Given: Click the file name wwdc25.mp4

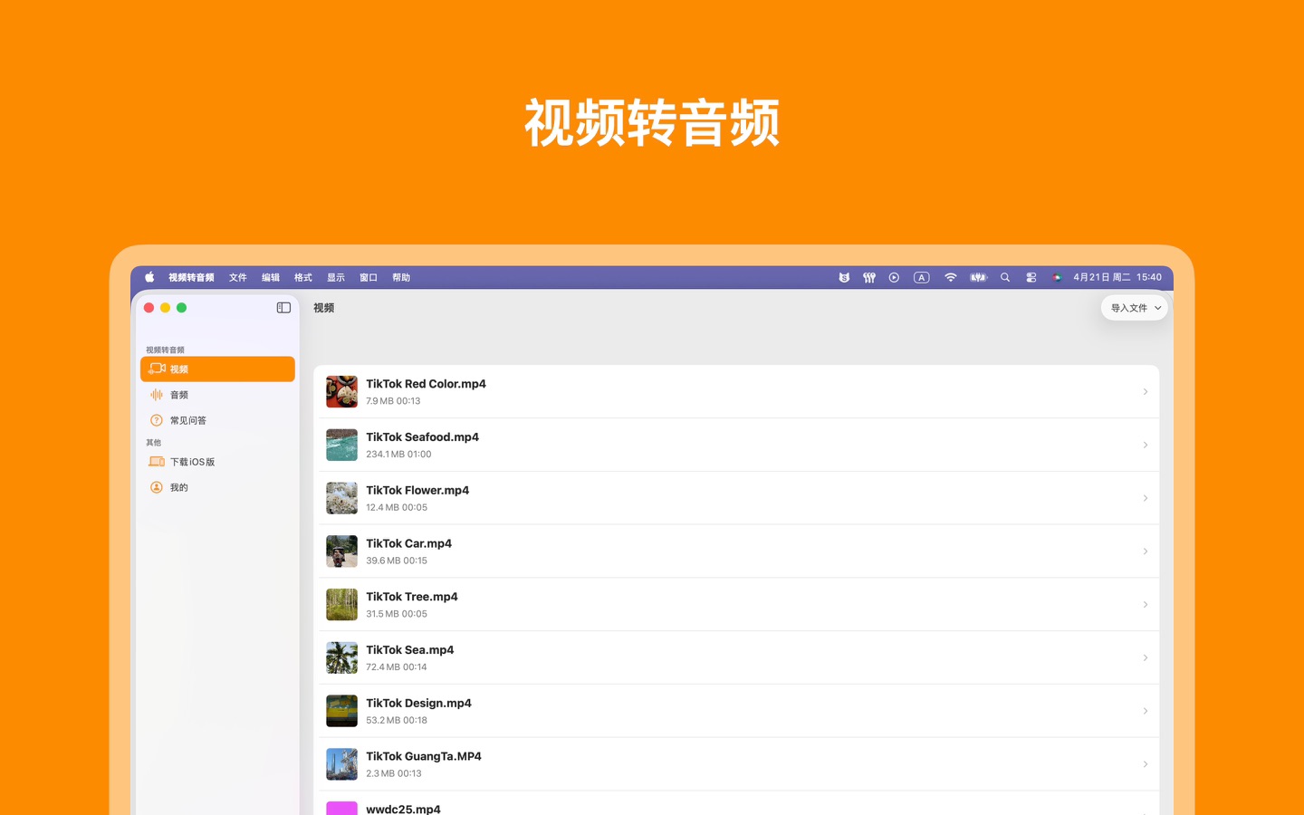Looking at the screenshot, I should [x=403, y=809].
